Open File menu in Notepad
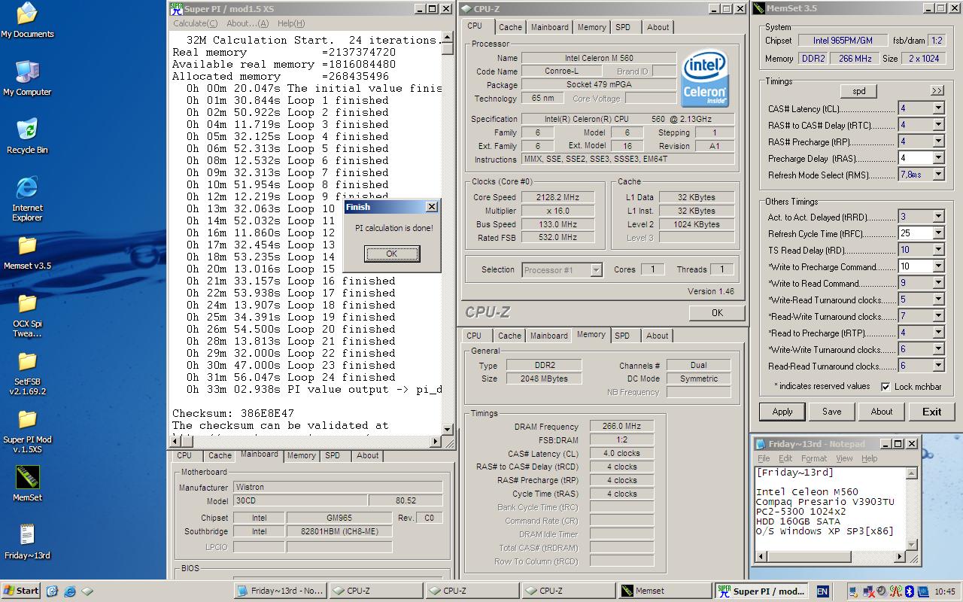The width and height of the screenshot is (963, 602). point(764,458)
